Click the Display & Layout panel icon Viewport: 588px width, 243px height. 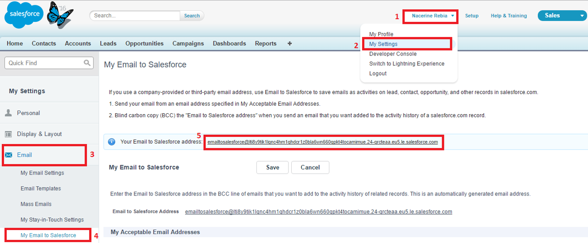pyautogui.click(x=9, y=134)
